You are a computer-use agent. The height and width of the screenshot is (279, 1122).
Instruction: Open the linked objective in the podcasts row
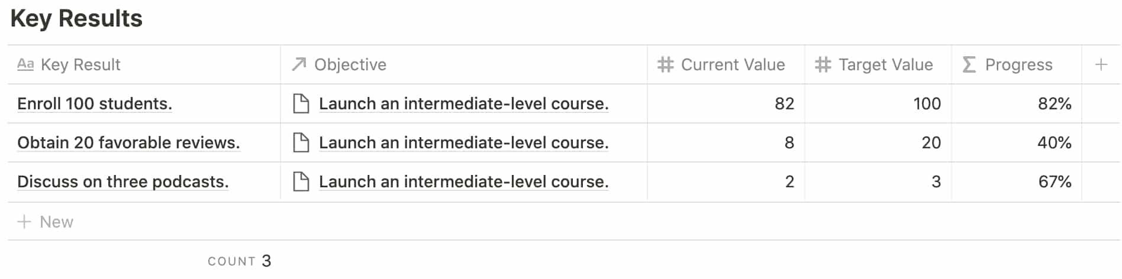coord(463,181)
